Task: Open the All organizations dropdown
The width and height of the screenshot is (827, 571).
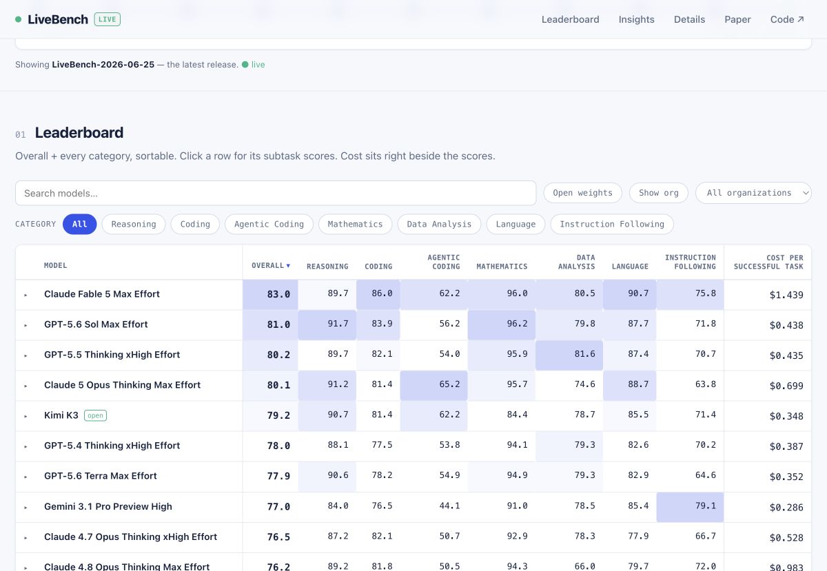Action: coord(753,193)
